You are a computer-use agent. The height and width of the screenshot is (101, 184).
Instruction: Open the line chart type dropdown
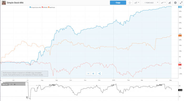pos(163,3)
